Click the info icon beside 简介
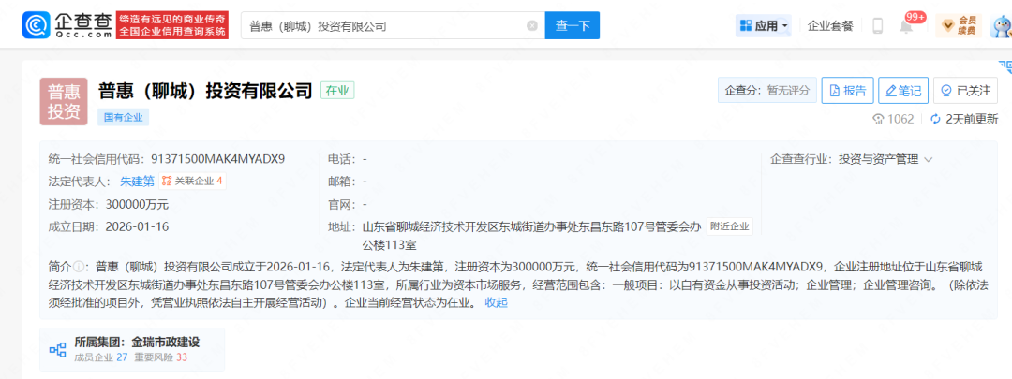Image resolution: width=1012 pixels, height=379 pixels. tap(78, 266)
